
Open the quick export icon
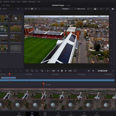[x=107, y=9]
